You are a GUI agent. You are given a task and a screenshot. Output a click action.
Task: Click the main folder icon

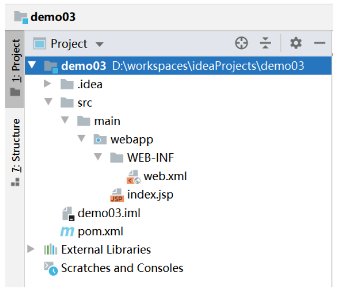(x=83, y=121)
